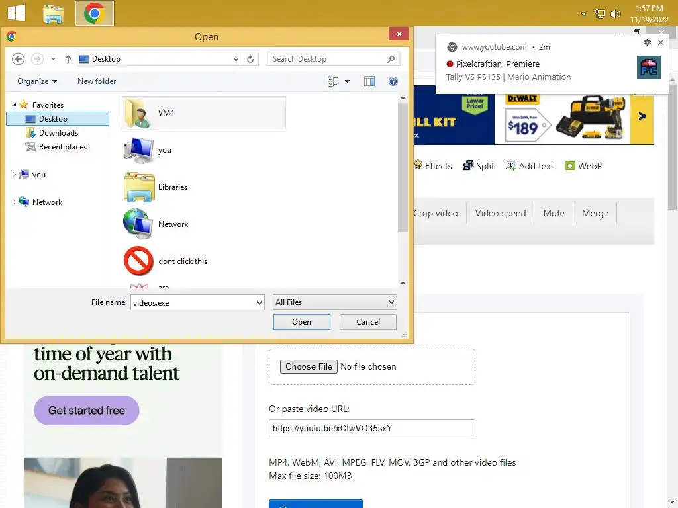Click the volume speaker tray icon
Screen dimensions: 678x508
tap(615, 14)
